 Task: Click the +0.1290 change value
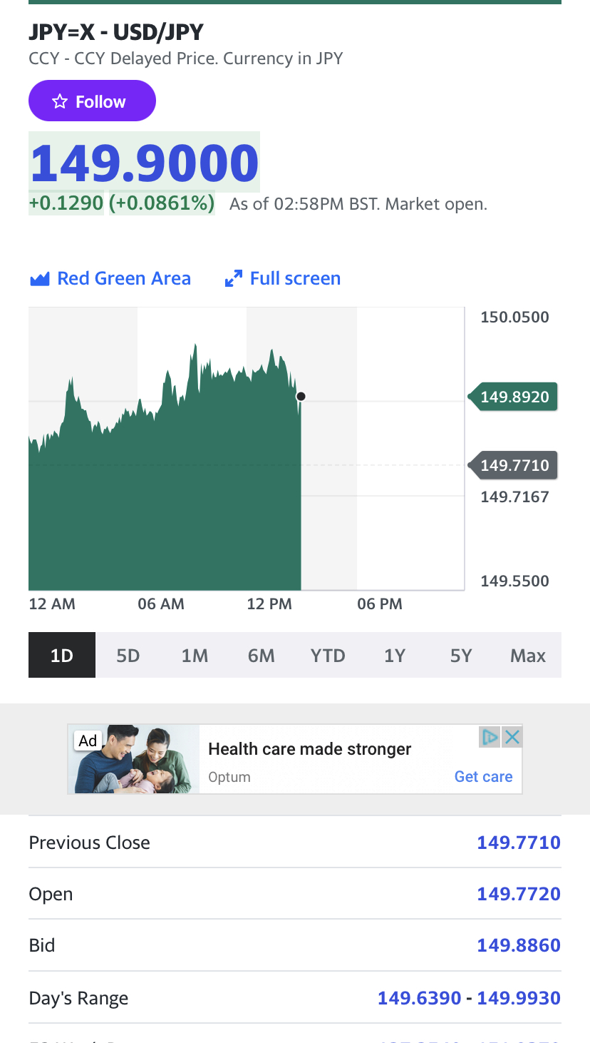[x=66, y=203]
